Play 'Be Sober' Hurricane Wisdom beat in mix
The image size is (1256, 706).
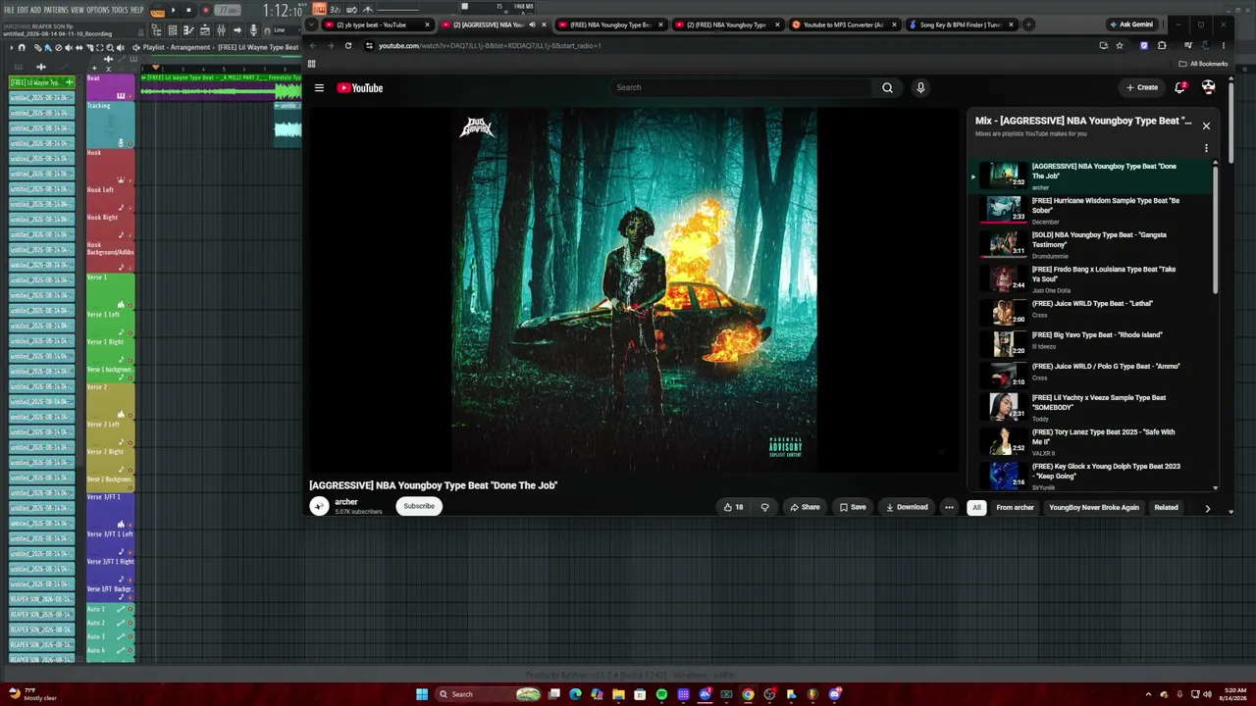[x=1089, y=210]
